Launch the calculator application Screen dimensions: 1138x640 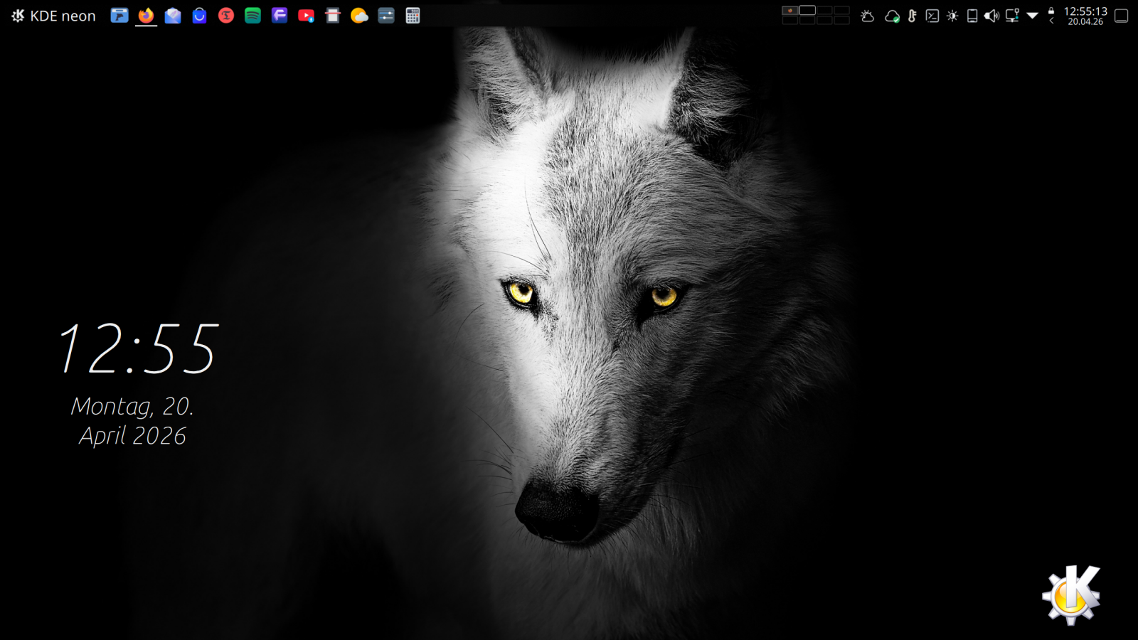(x=413, y=16)
